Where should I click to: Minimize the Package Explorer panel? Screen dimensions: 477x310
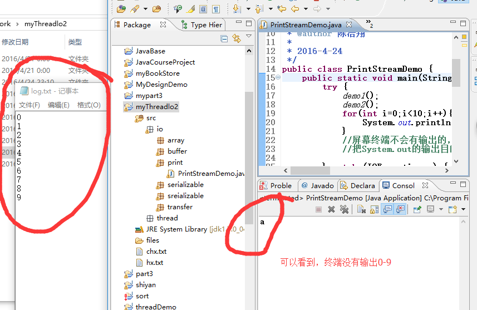click(239, 22)
